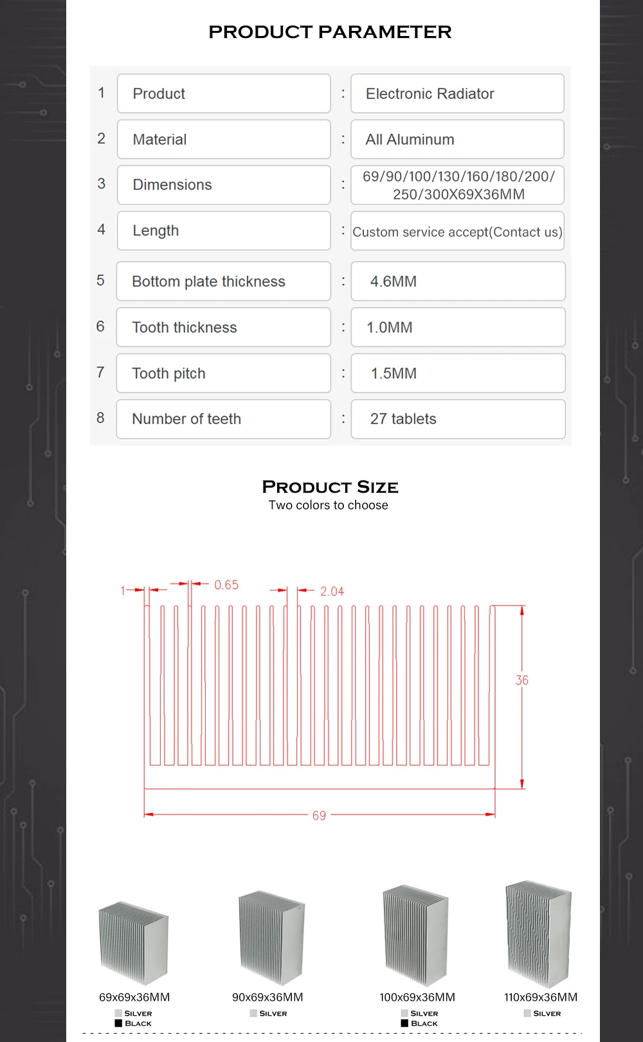The width and height of the screenshot is (643, 1042).
Task: Select black swatch under 100x69x36MM
Action: [404, 1023]
